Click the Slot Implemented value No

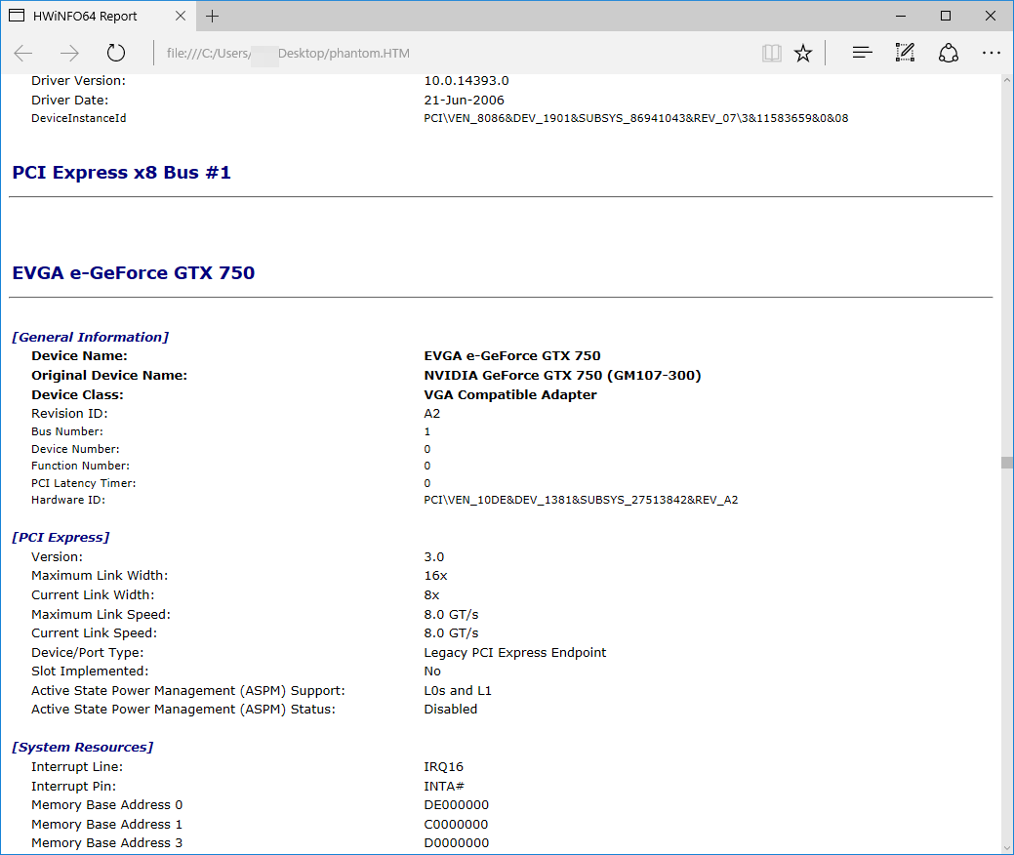(x=432, y=672)
